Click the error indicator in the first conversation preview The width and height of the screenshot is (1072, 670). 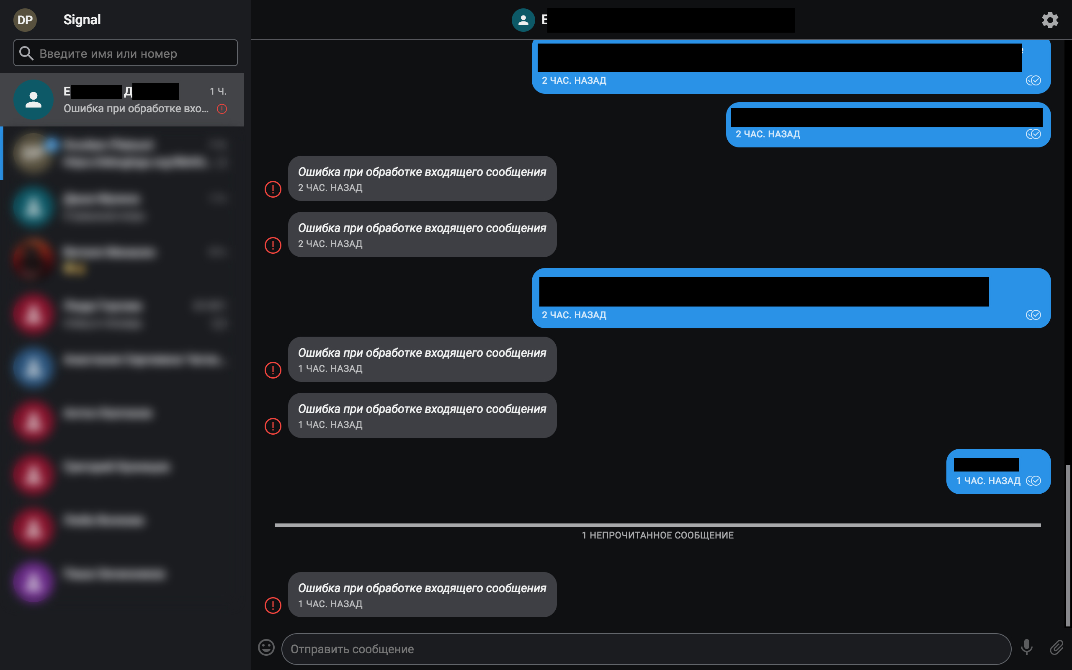222,108
